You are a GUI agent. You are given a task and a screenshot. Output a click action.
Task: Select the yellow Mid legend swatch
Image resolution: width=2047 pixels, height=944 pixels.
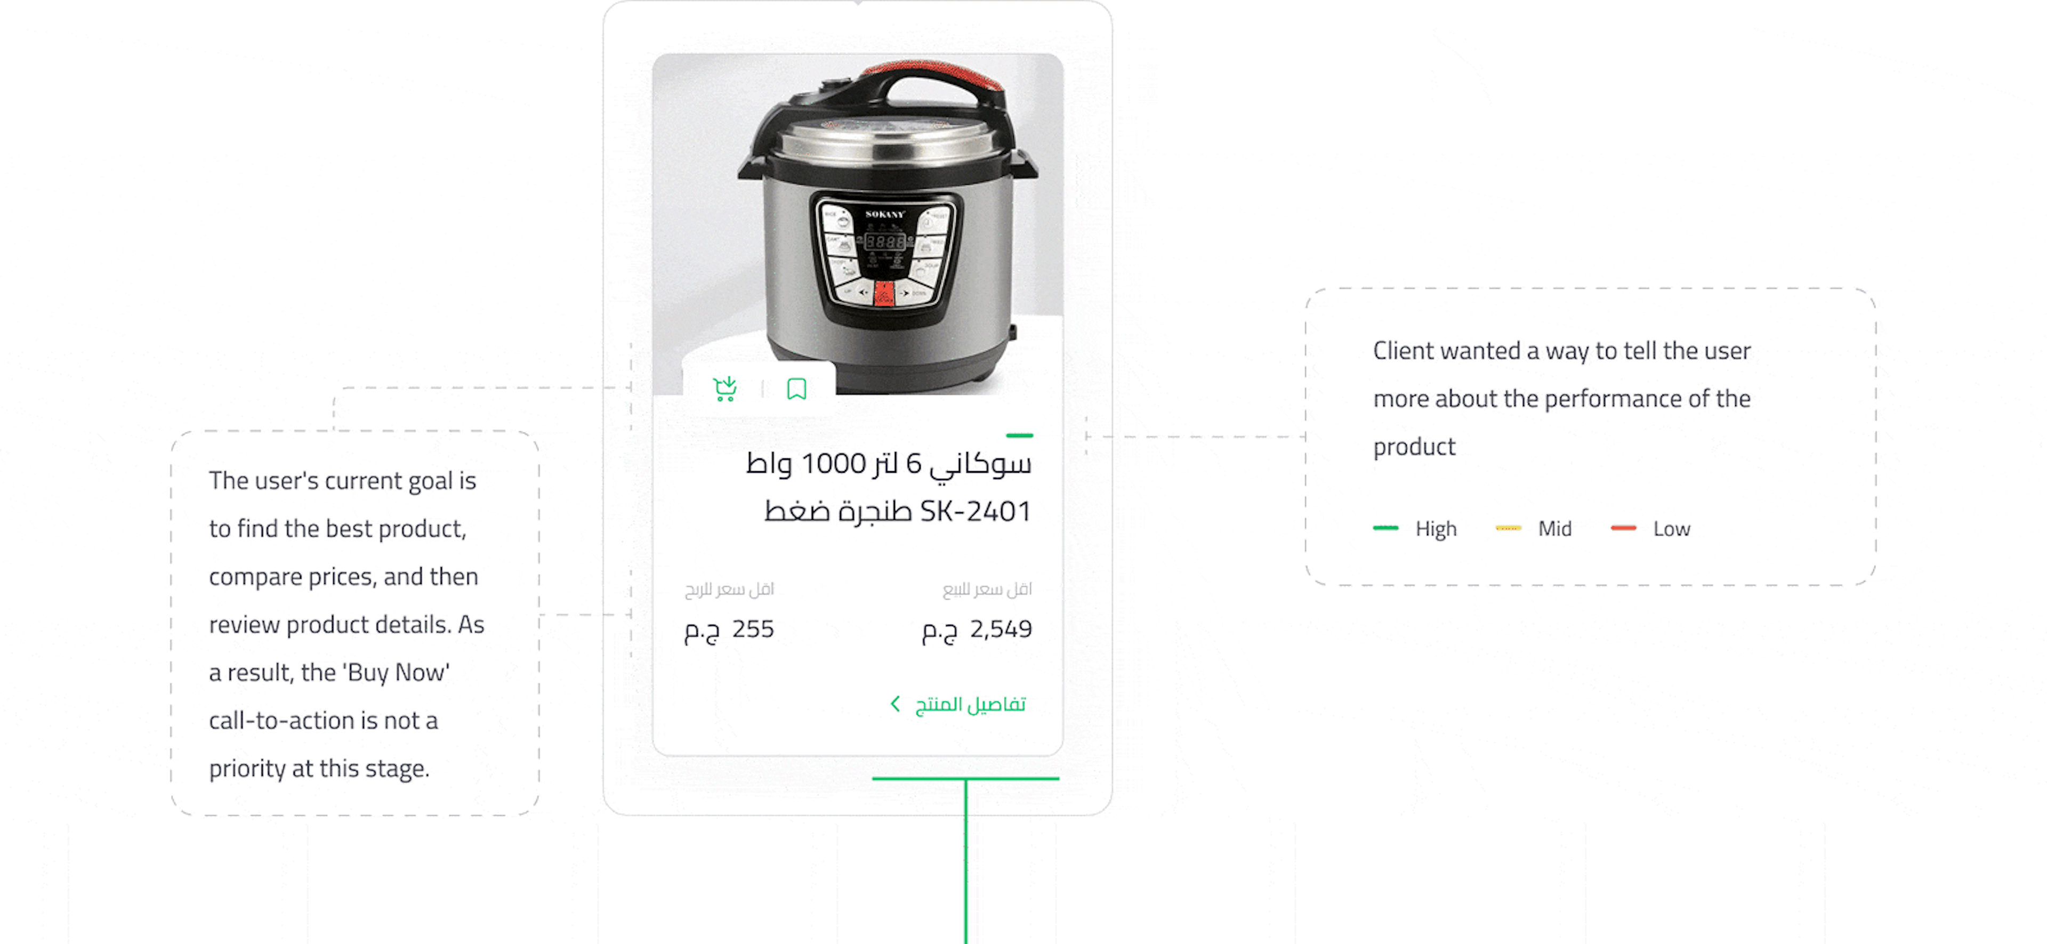click(x=1508, y=528)
